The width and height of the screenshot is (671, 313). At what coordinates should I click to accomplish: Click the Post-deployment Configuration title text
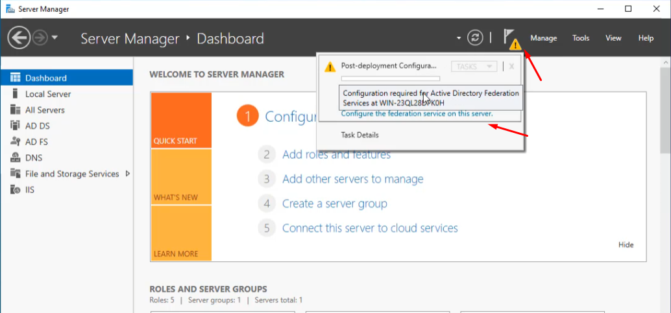click(389, 66)
